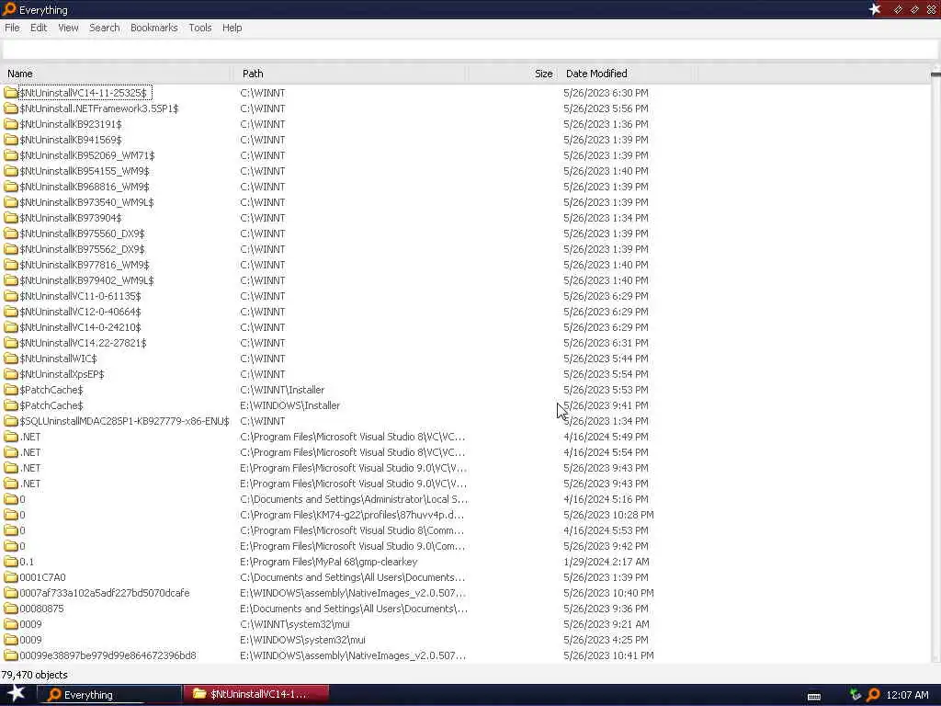Select folder 0009 in C:\WINNT\system32\mui
Image resolution: width=941 pixels, height=706 pixels.
pyautogui.click(x=30, y=624)
